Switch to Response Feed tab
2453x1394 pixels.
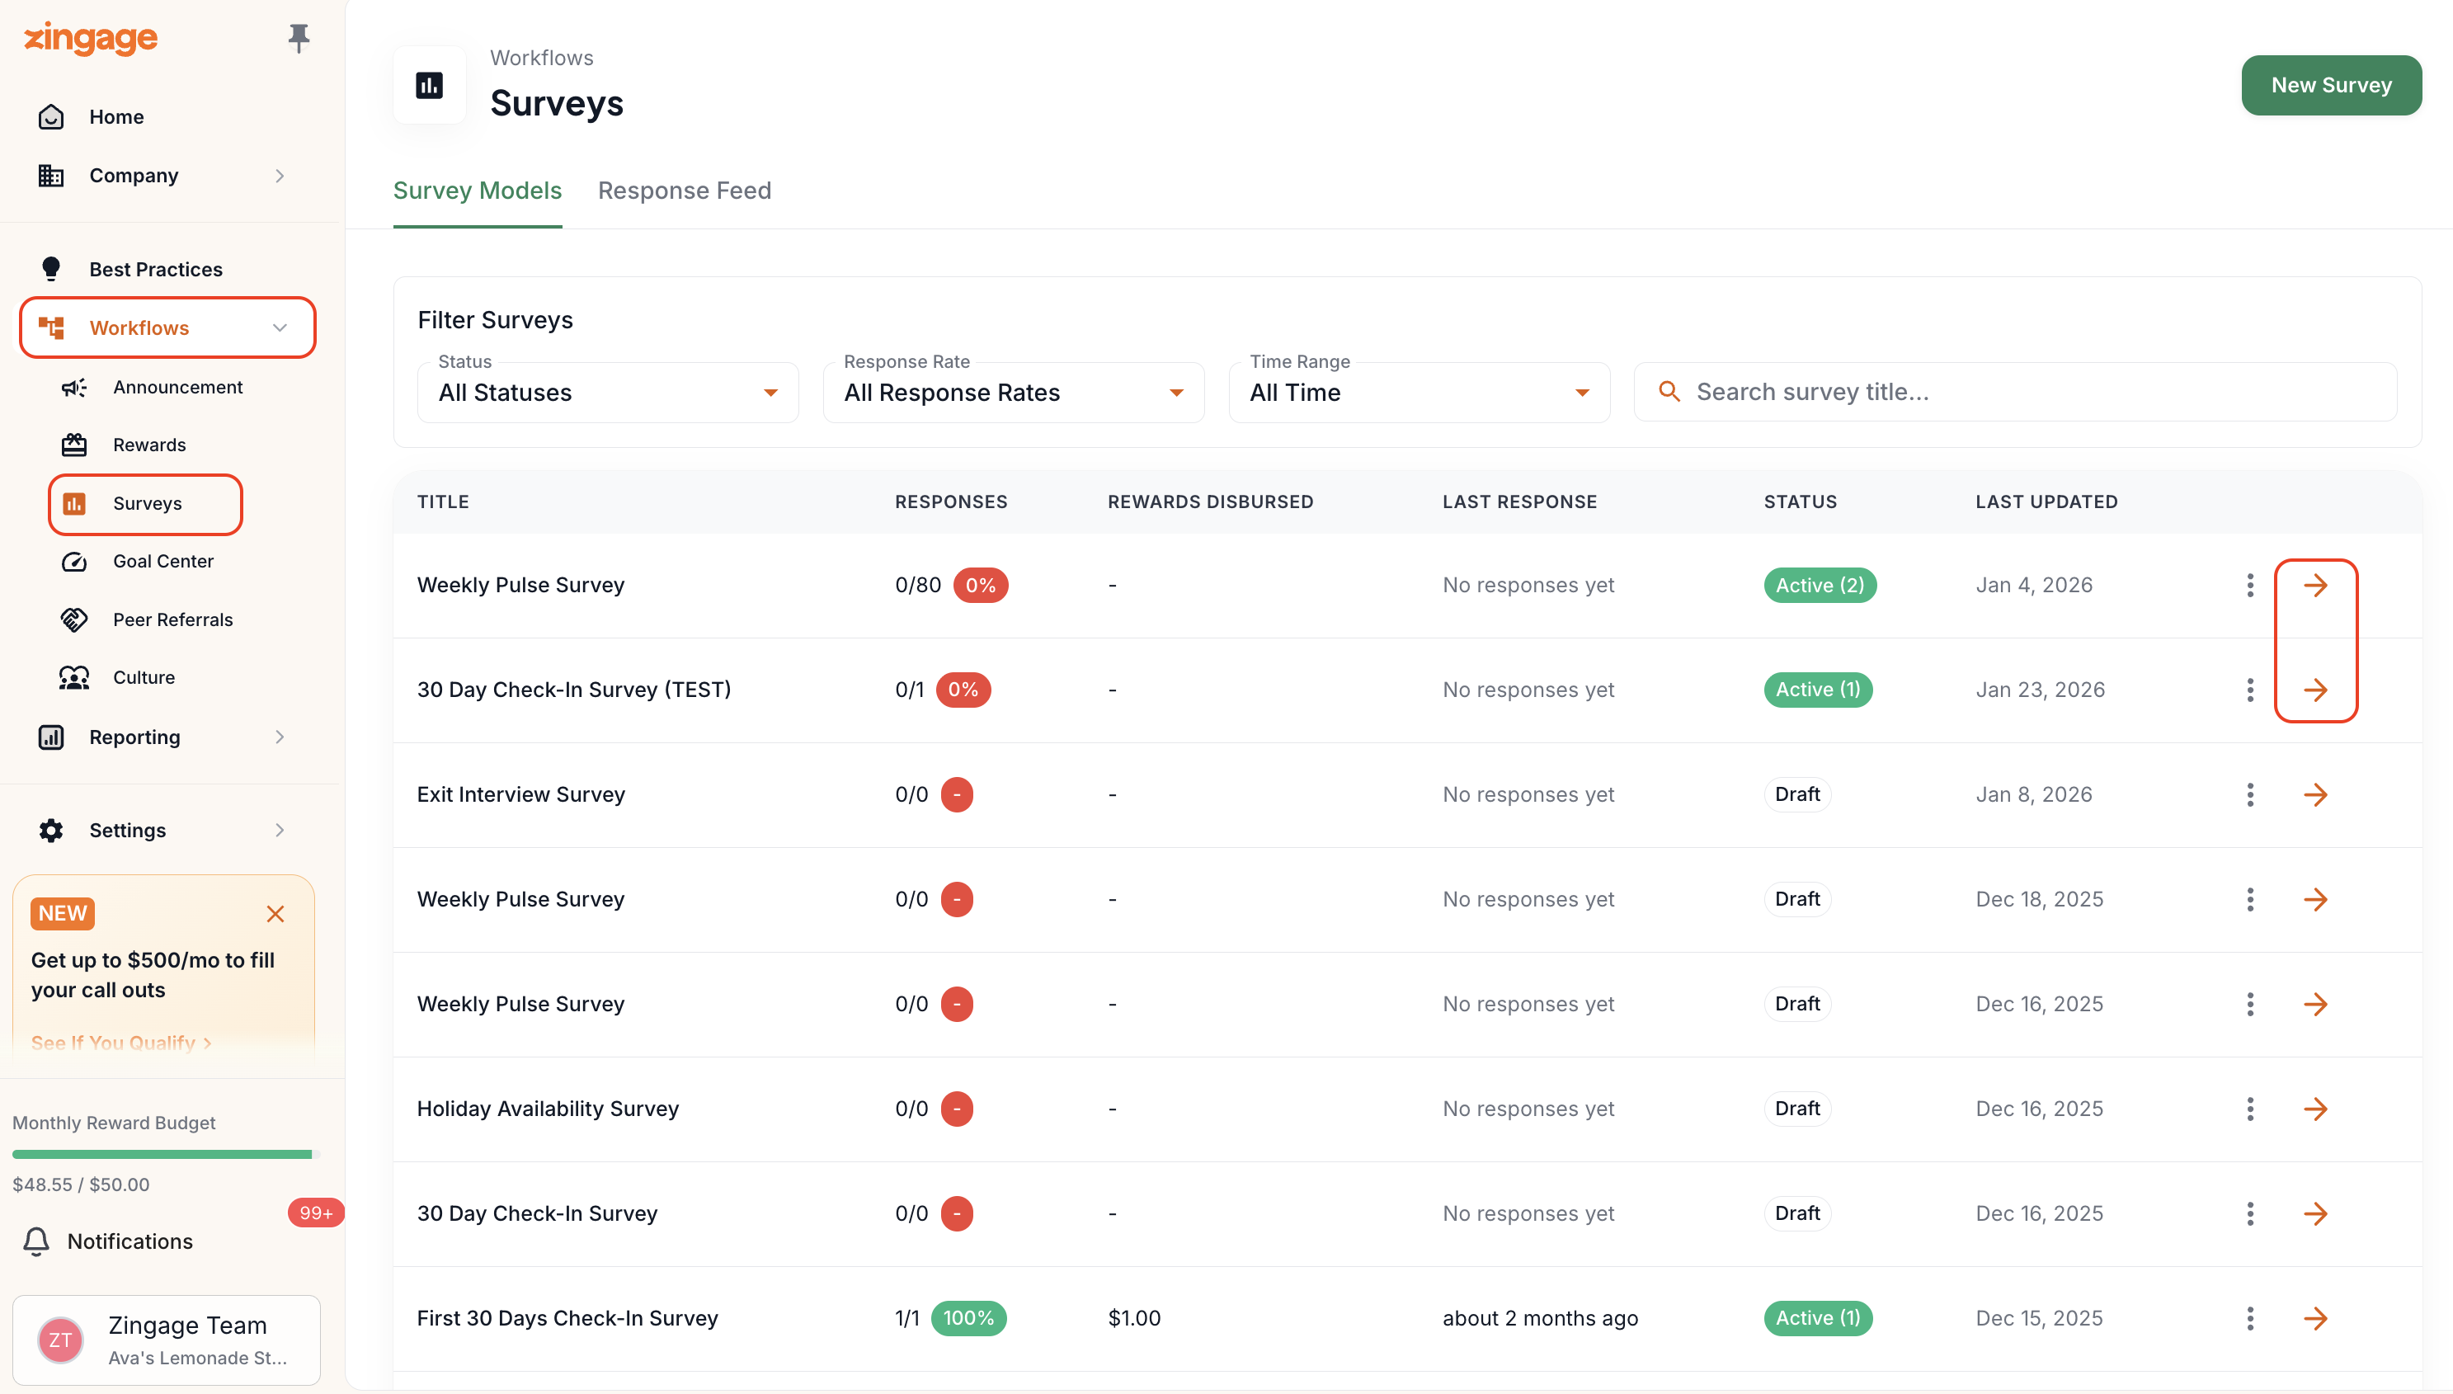[685, 191]
